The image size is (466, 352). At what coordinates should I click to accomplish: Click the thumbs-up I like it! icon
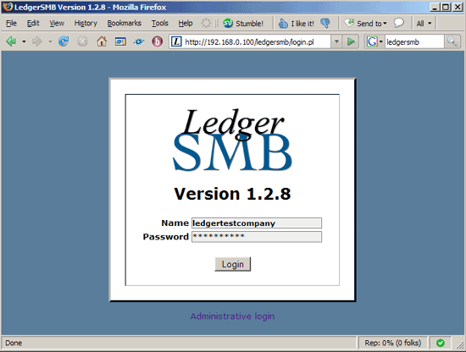283,23
